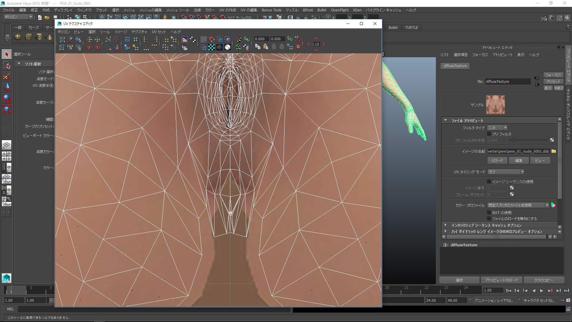Expand ハイ ダイナミック レンジ イメージ section
The width and height of the screenshot is (572, 322).
pyautogui.click(x=445, y=231)
